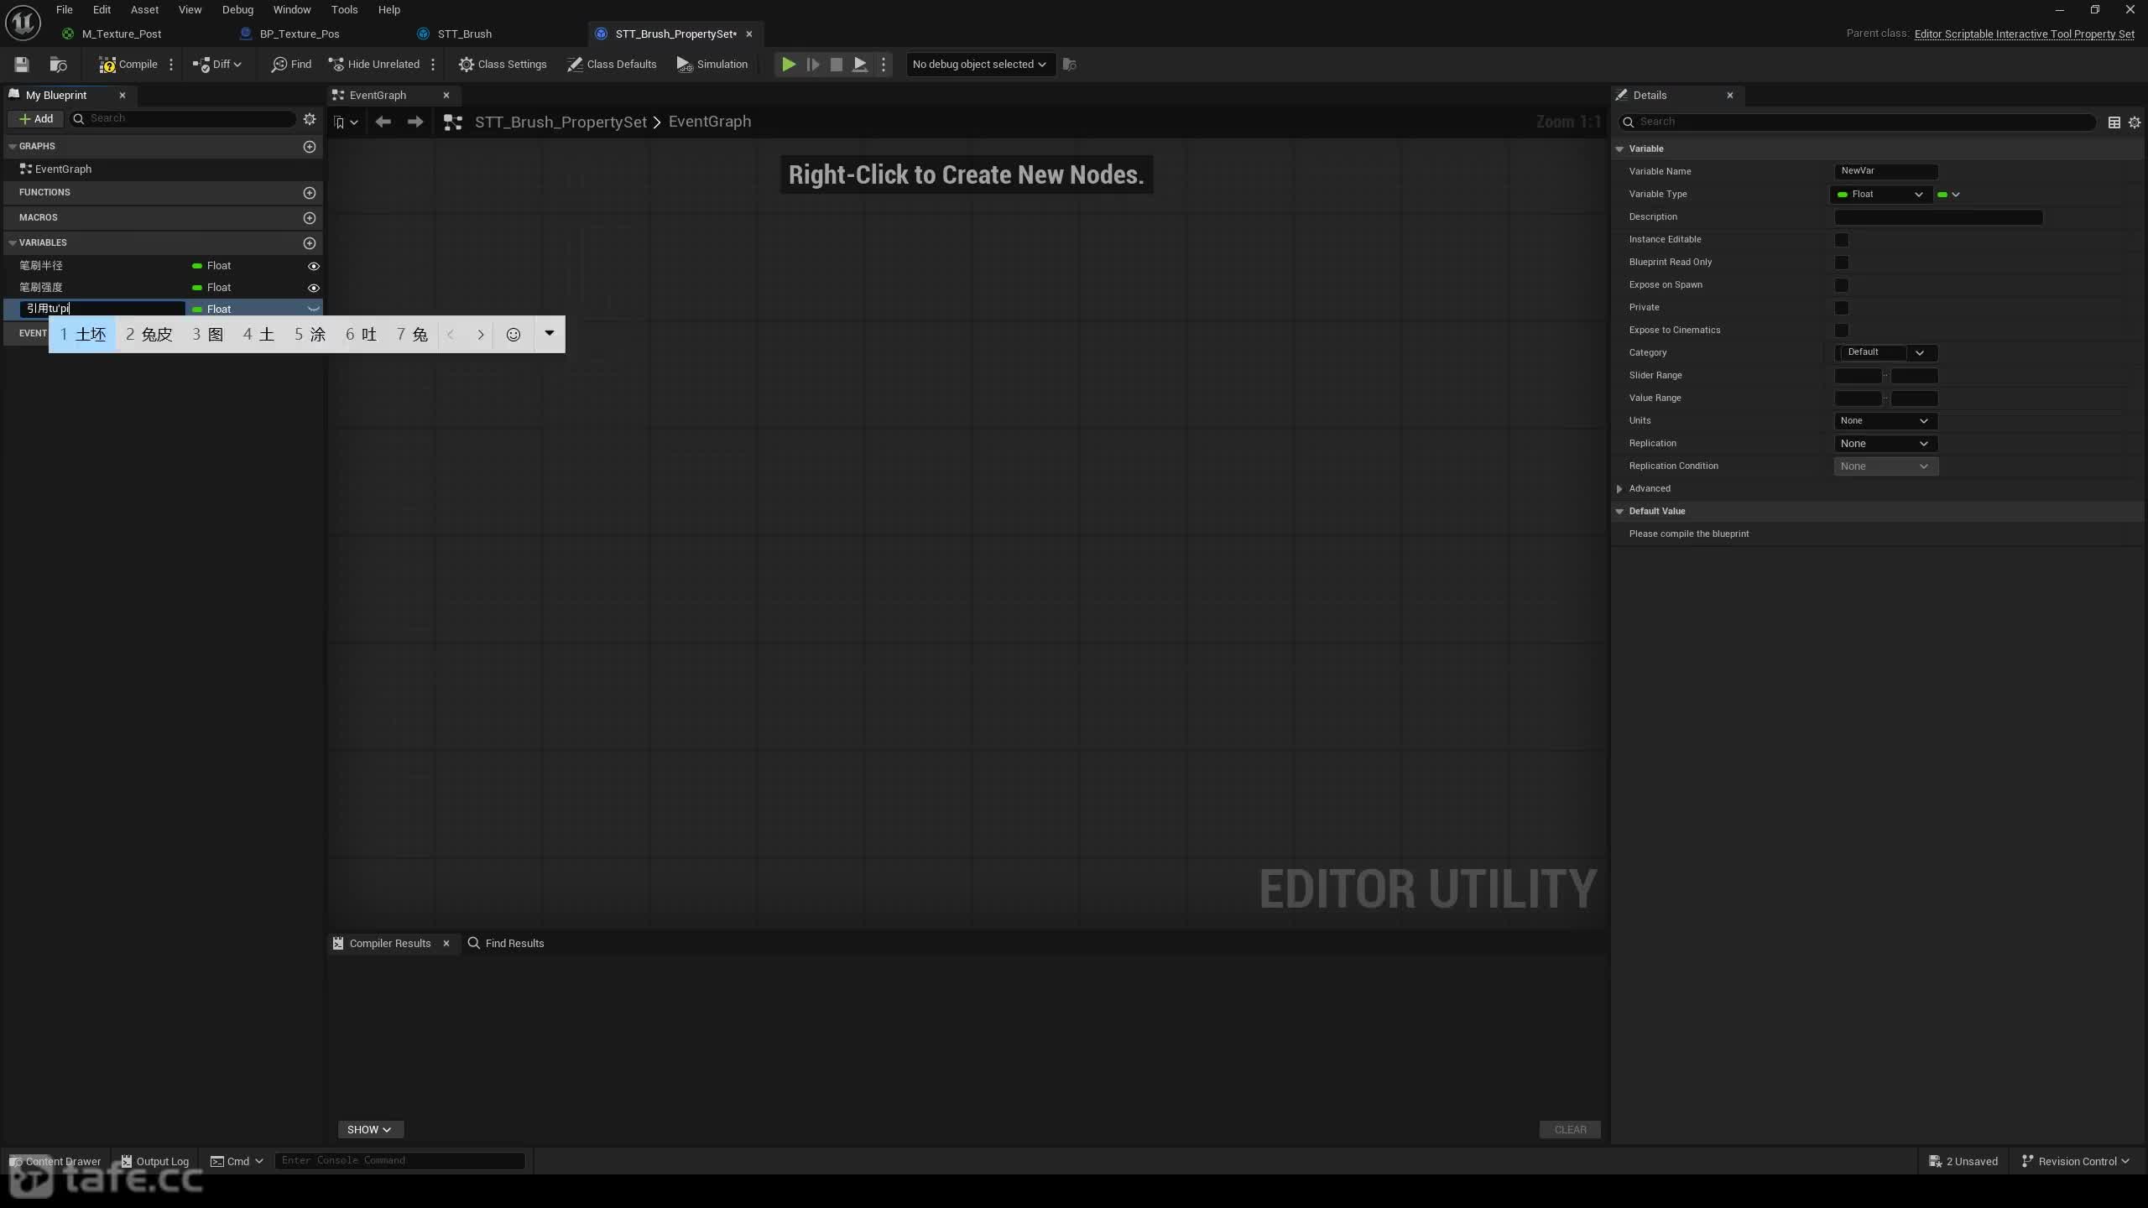Image resolution: width=2148 pixels, height=1208 pixels.
Task: Compile the blueprint
Action: (x=128, y=65)
